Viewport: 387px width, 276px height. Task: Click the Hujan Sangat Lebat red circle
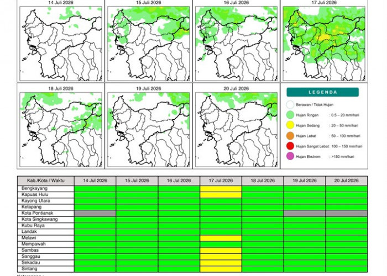pos(290,146)
